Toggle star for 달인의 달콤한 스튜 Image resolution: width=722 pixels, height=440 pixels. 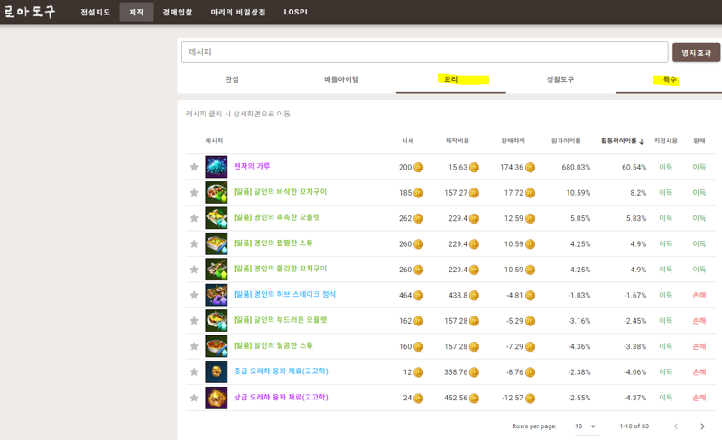tap(194, 346)
